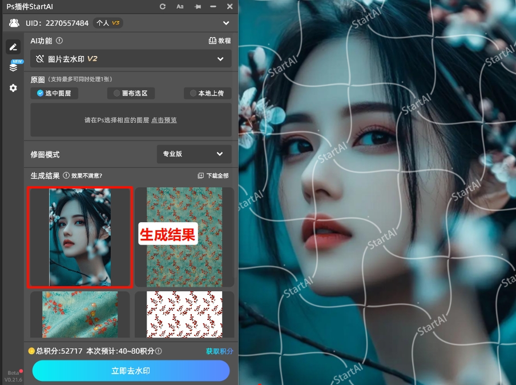Click the 获取积分 link

219,351
